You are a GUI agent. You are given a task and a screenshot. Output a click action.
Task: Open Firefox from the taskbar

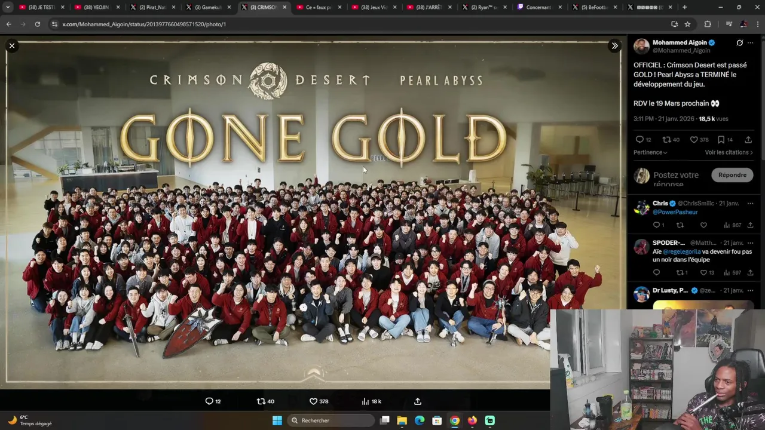click(x=472, y=420)
